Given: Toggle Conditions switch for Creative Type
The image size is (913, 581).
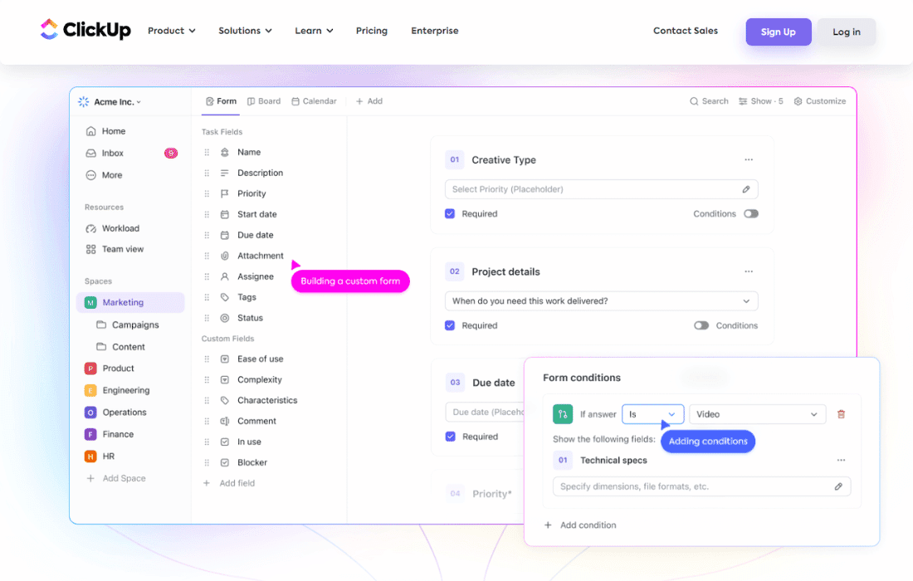Looking at the screenshot, I should tap(751, 213).
